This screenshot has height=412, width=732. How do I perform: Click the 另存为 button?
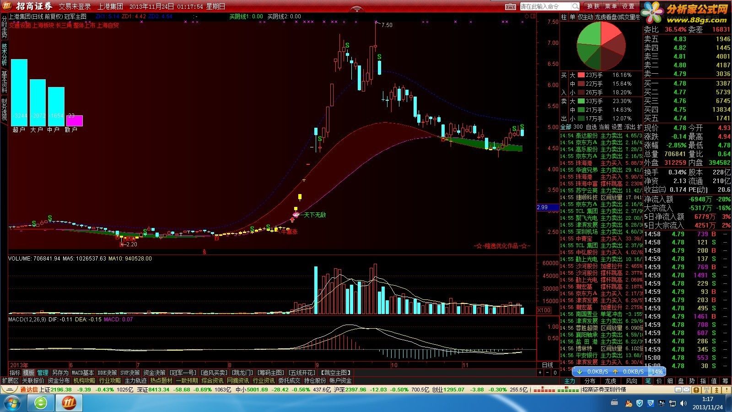click(x=60, y=373)
